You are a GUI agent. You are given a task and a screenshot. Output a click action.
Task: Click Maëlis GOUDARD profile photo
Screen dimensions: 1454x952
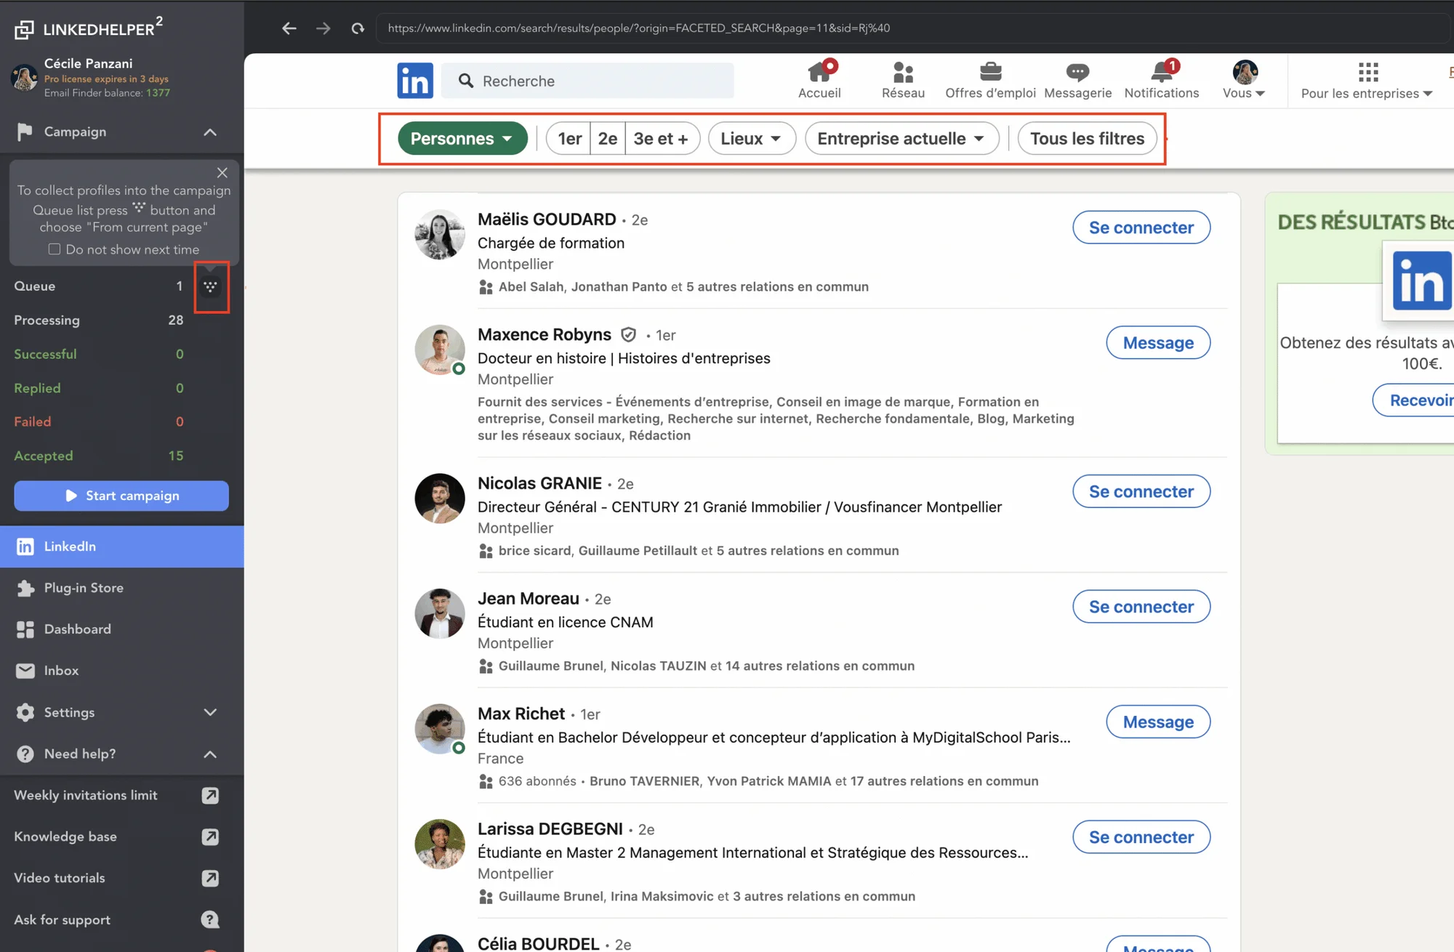click(440, 235)
